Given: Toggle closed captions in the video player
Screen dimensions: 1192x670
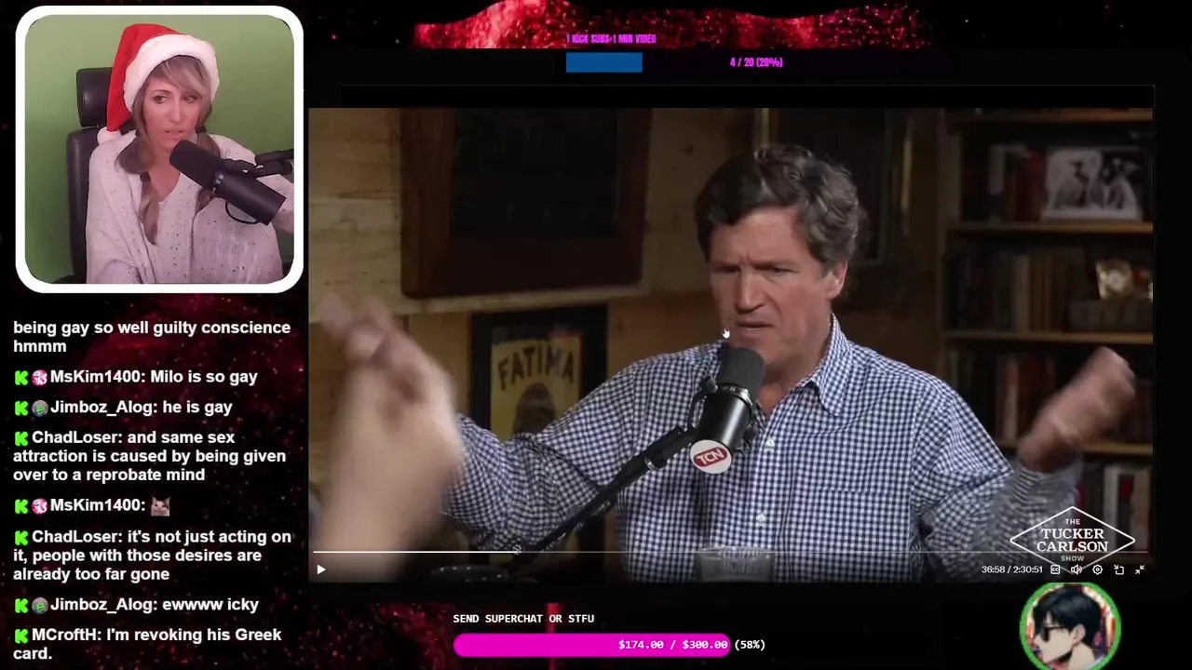Looking at the screenshot, I should pyautogui.click(x=1055, y=569).
